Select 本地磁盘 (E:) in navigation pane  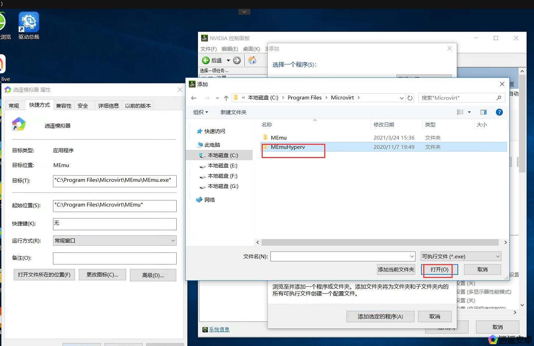222,165
